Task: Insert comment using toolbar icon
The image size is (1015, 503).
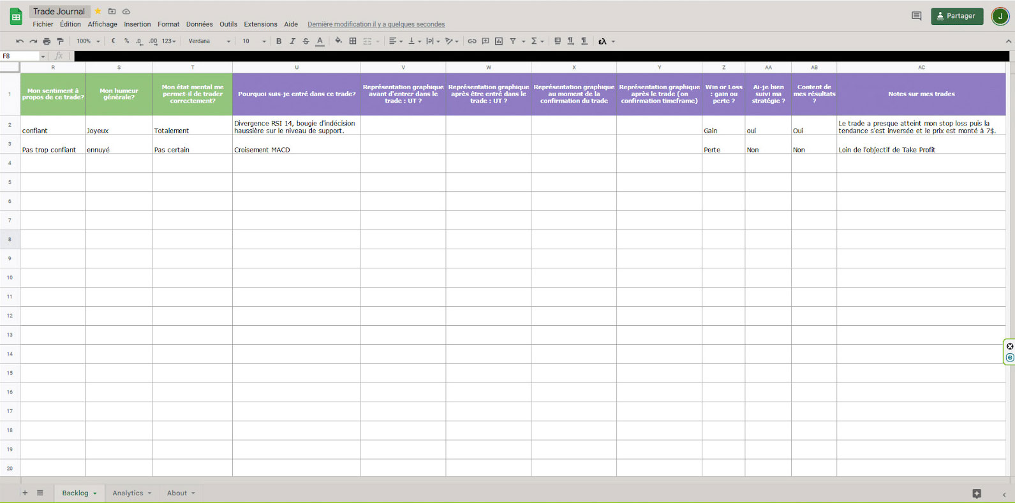Action: [x=485, y=41]
